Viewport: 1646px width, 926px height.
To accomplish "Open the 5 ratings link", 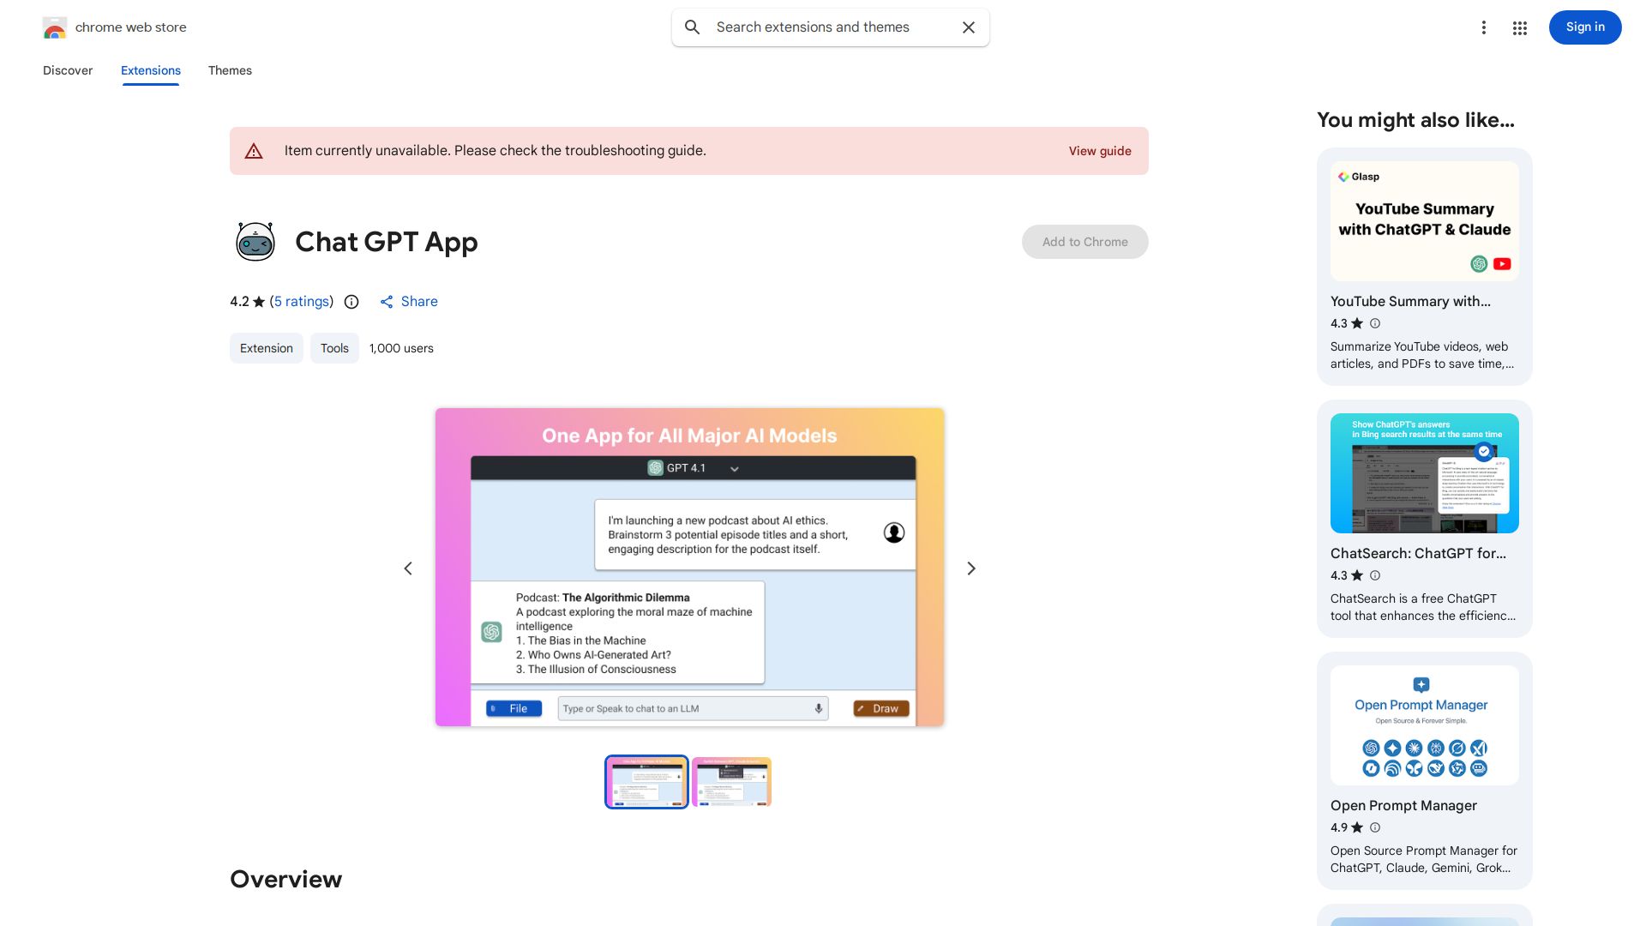I will pos(301,302).
